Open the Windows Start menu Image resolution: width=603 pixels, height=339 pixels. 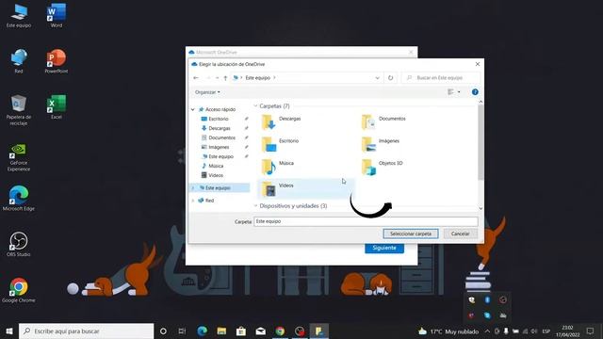[x=9, y=331]
